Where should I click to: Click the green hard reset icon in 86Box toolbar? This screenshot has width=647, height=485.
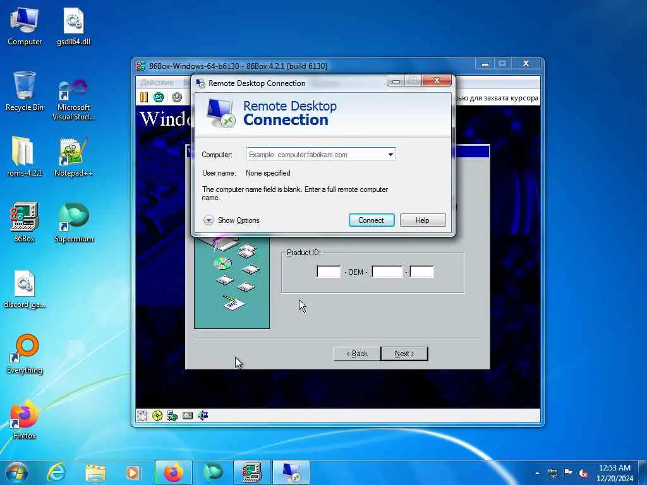point(159,97)
